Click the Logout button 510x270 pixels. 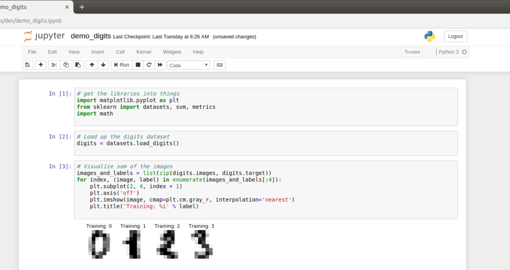coord(455,36)
